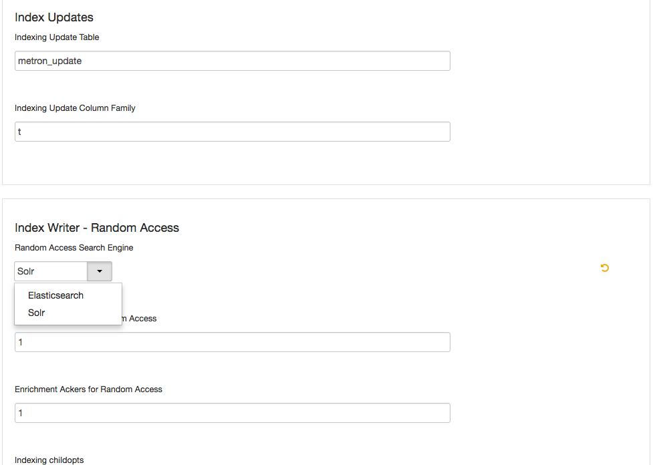Click the field directly below the open dropdown list
The width and height of the screenshot is (655, 465).
click(233, 342)
